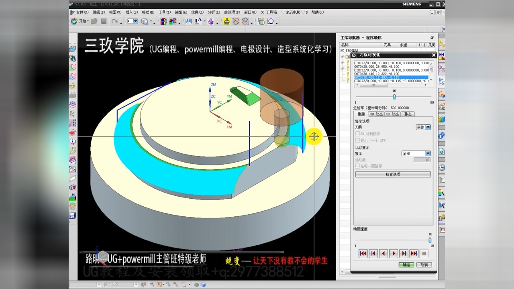Screen dimensions: 514x289
Task: Click the toolpath list horizontal scrollbar
Action: [x=391, y=85]
